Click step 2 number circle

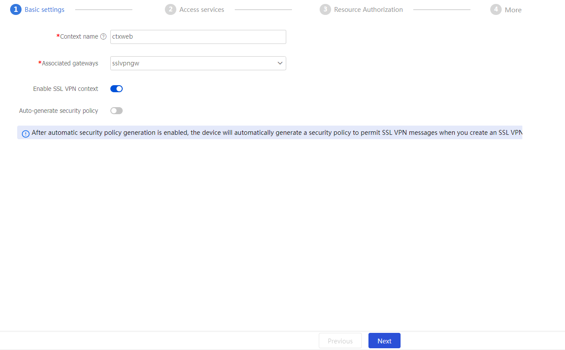click(x=171, y=10)
